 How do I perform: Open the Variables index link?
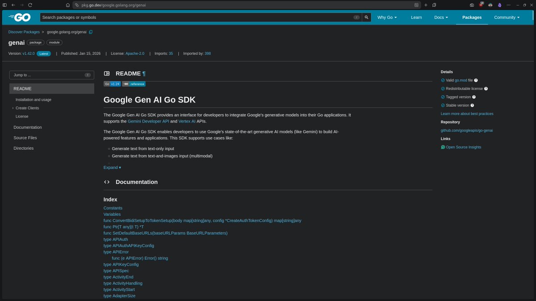pyautogui.click(x=112, y=214)
